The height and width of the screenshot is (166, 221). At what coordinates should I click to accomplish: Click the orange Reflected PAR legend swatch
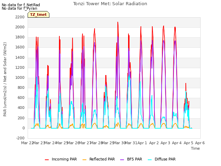click(x=84, y=160)
